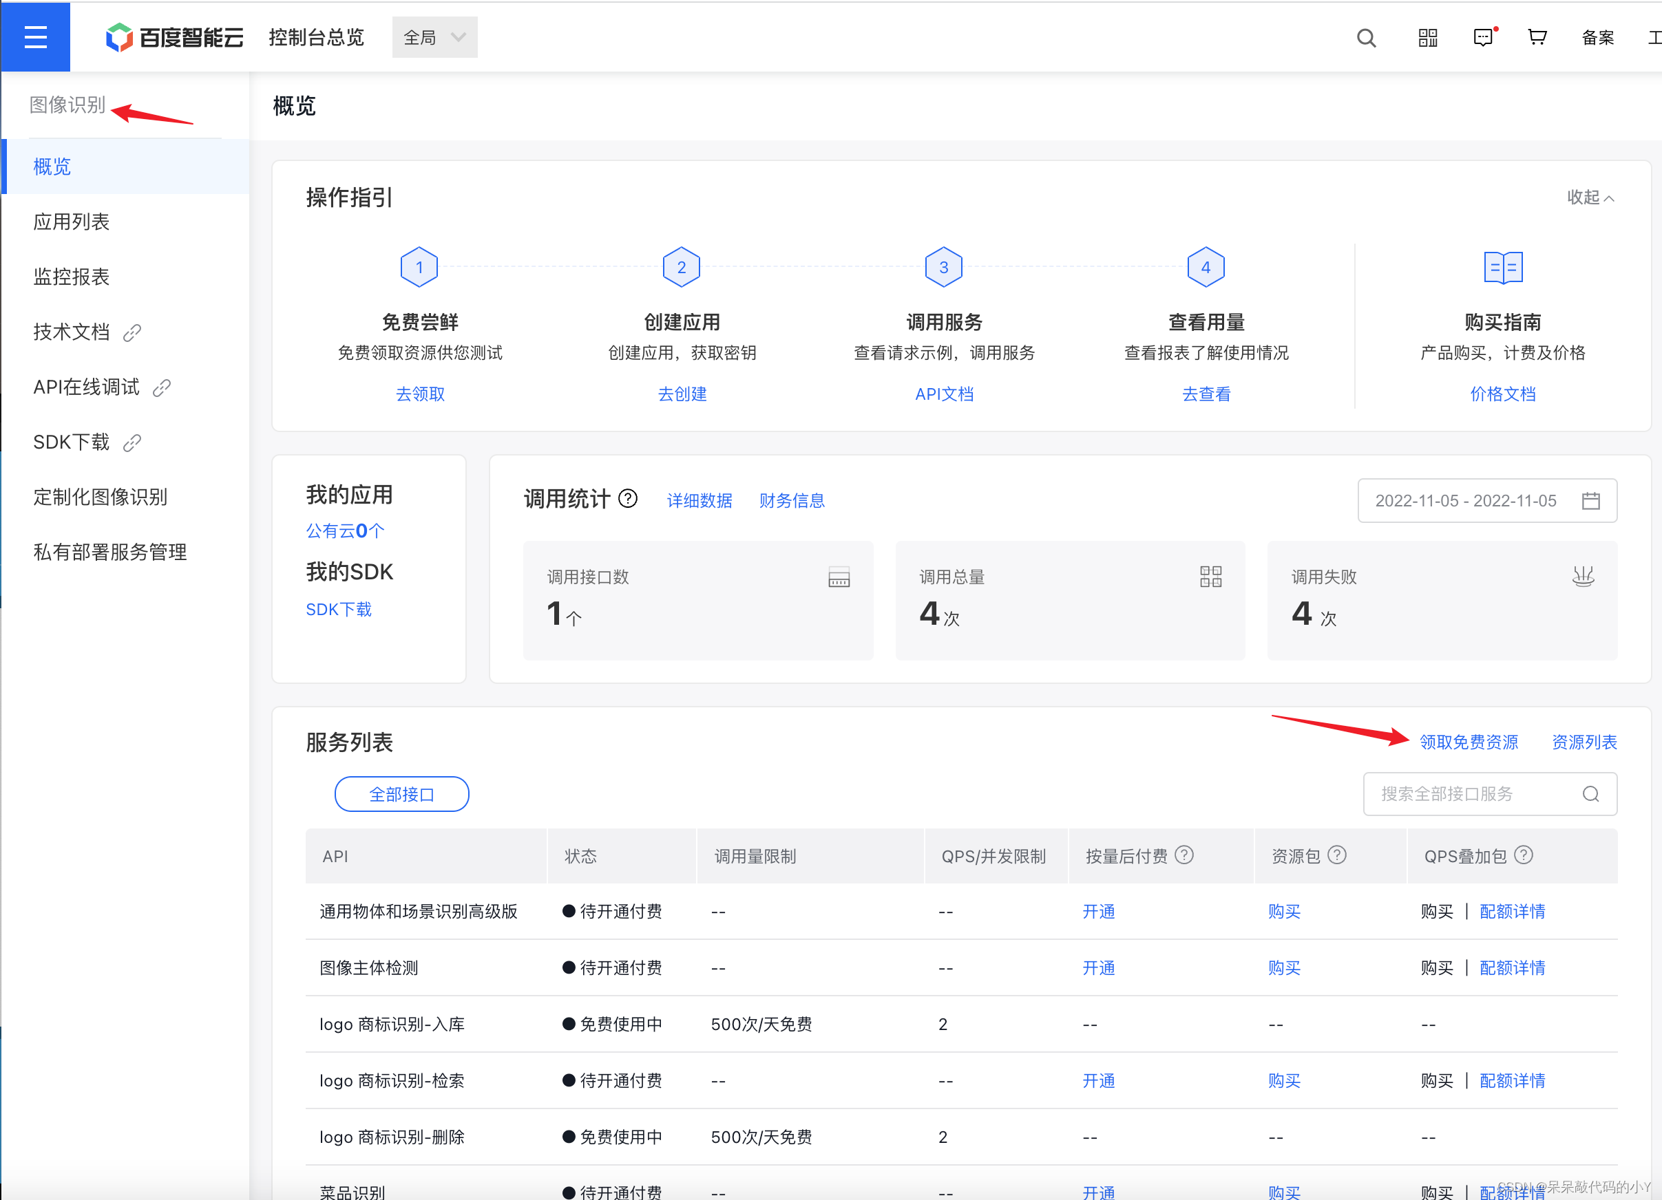Click the Baidu AI Cloud logo

[x=175, y=37]
